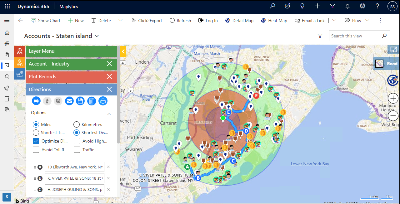400x204 pixels.
Task: Uncheck the Optimize Directions checkbox
Action: click(36, 141)
